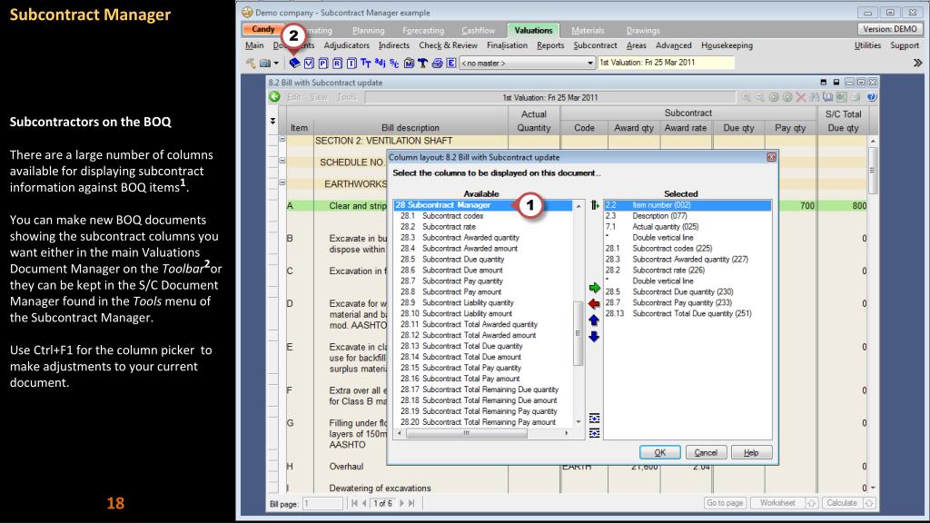Click the binoculars find icon in bill toolbar
Viewport: 930px width, 523px height.
815,96
